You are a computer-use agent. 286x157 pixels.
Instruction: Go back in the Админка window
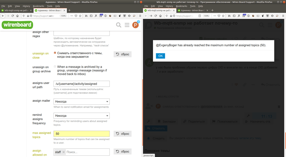(x=3, y=16)
